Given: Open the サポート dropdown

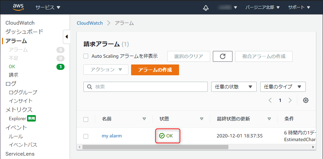Looking at the screenshot, I should click(x=299, y=8).
